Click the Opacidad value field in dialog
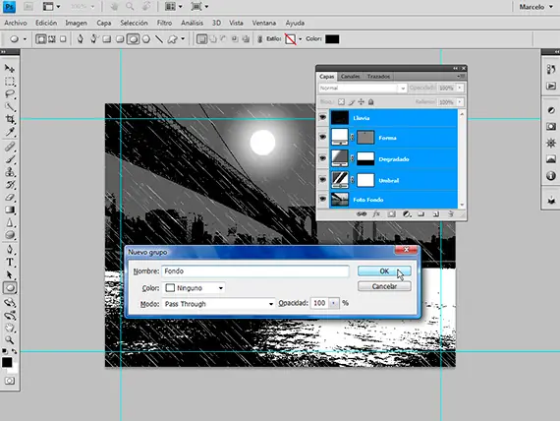560x421 pixels. click(x=319, y=303)
